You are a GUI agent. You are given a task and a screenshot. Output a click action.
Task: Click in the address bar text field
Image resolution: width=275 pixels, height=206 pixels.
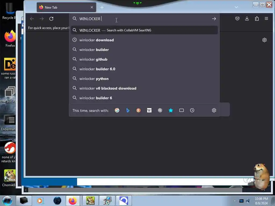144,19
